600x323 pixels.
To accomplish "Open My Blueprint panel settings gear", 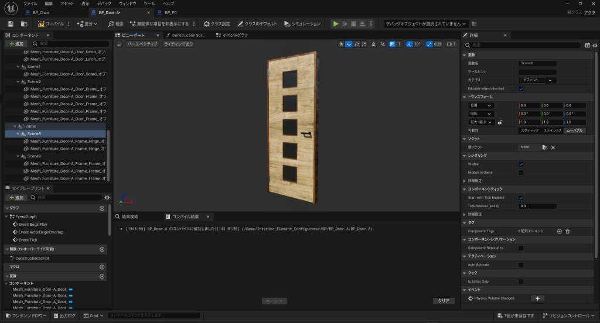I will click(x=107, y=198).
